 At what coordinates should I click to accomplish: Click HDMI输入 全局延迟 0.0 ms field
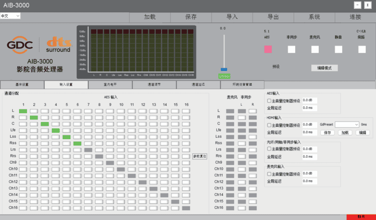tap(309, 132)
